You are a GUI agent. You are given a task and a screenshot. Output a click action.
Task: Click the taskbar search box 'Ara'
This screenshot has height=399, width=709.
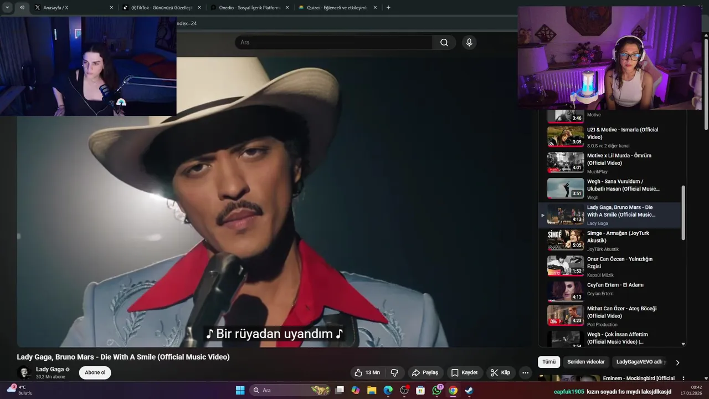coord(290,390)
